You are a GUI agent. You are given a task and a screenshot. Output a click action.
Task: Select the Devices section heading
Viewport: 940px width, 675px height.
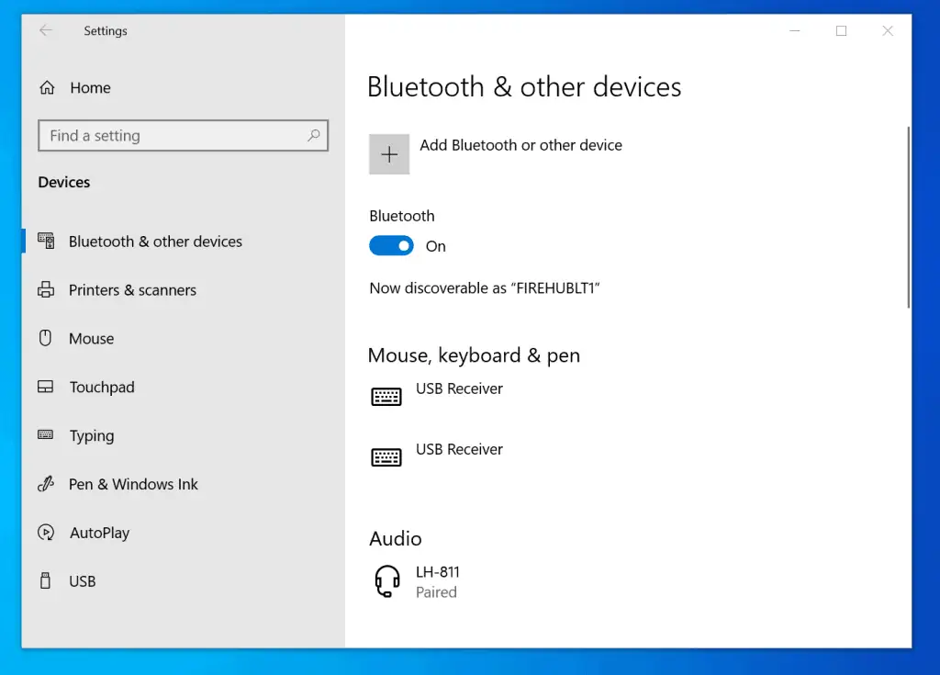(63, 182)
